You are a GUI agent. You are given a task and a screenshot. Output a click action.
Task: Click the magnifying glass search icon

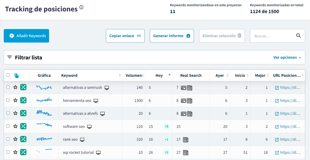click(x=298, y=36)
